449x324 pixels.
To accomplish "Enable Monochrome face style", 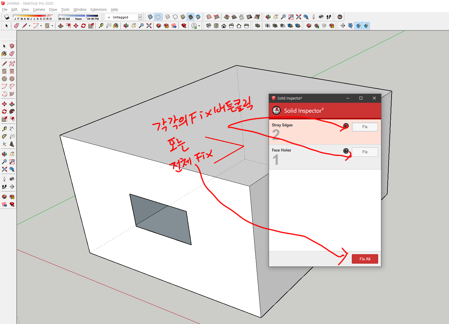I will (x=198, y=17).
